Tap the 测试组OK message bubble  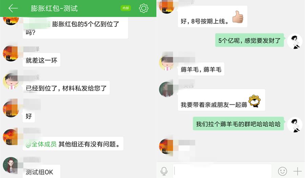pos(41,172)
